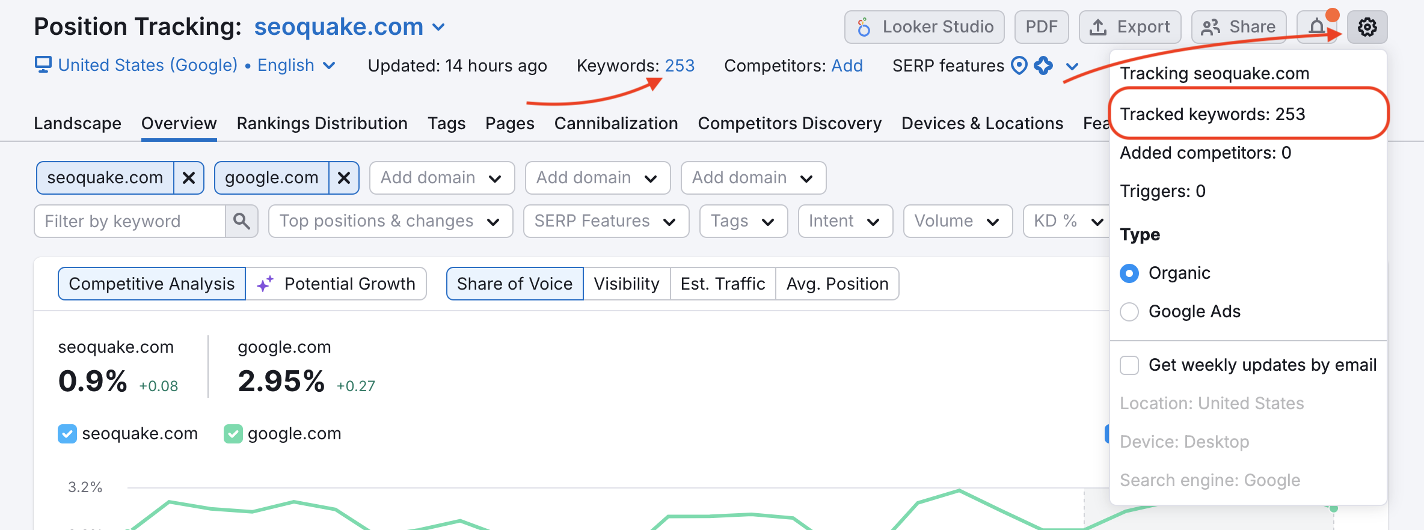
Task: Remove seoquake.com domain with X
Action: [x=189, y=178]
